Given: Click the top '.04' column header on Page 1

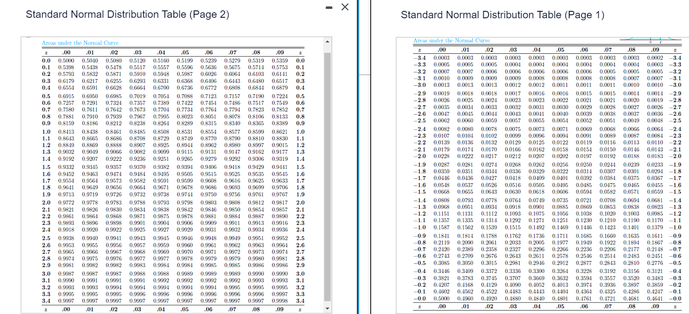Looking at the screenshot, I should pos(536,49).
